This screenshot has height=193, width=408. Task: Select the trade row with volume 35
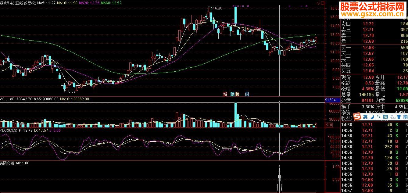point(374,185)
